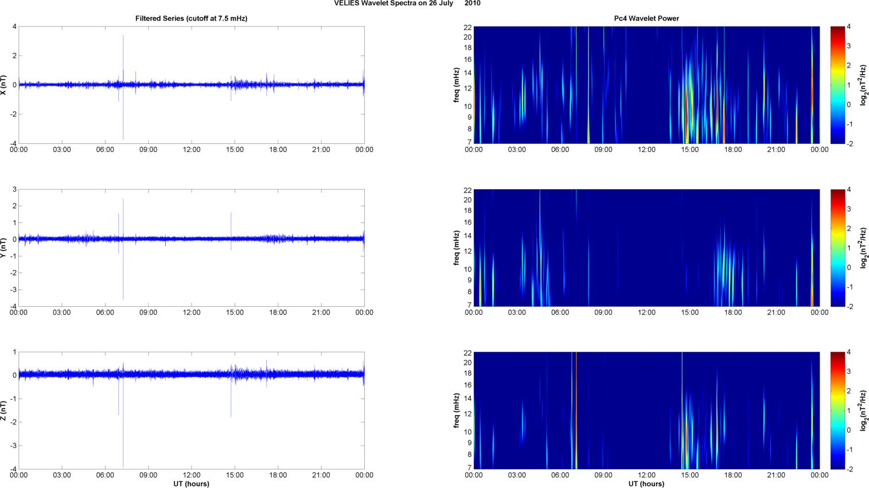Click the top X wavelet power colorbar

[837, 85]
